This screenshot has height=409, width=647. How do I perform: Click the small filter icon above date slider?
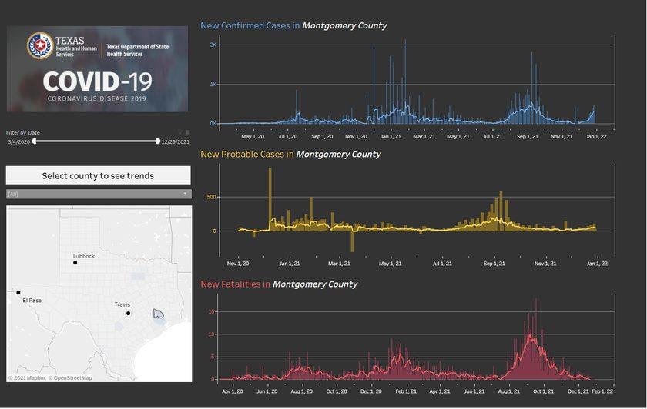[180, 132]
